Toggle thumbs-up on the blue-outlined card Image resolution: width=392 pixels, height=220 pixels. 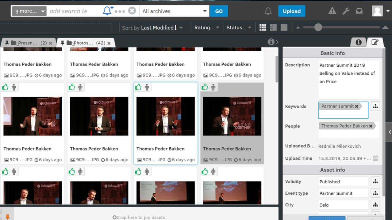pos(138,87)
